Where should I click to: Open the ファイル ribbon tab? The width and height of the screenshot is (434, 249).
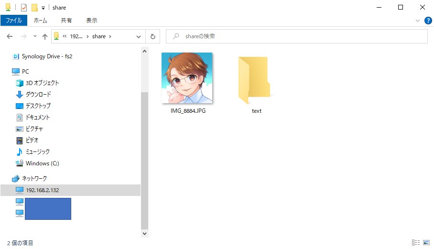[x=14, y=21]
